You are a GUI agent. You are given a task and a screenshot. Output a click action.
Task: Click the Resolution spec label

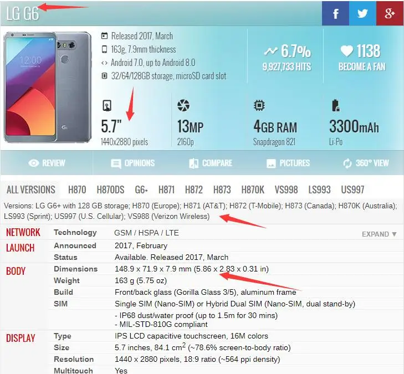pyautogui.click(x=74, y=359)
